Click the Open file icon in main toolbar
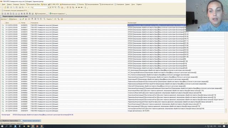The image size is (228, 128). pyautogui.click(x=5, y=7)
